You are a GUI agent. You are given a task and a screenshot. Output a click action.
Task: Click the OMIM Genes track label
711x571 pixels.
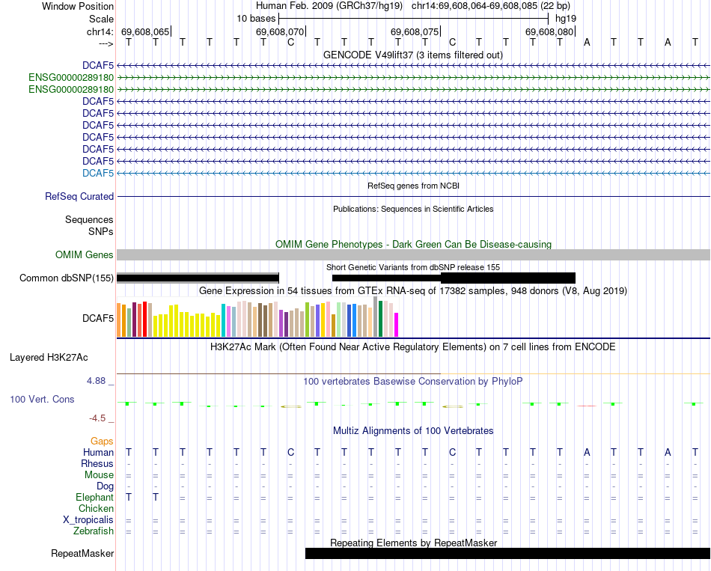tap(84, 255)
